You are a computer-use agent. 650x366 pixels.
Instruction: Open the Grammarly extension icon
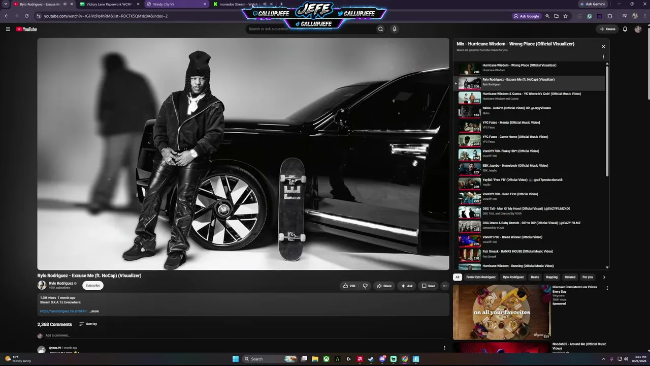pyautogui.click(x=590, y=16)
